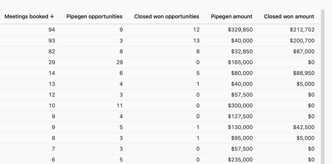Click the Closed won opportunities column header

[x=167, y=17]
